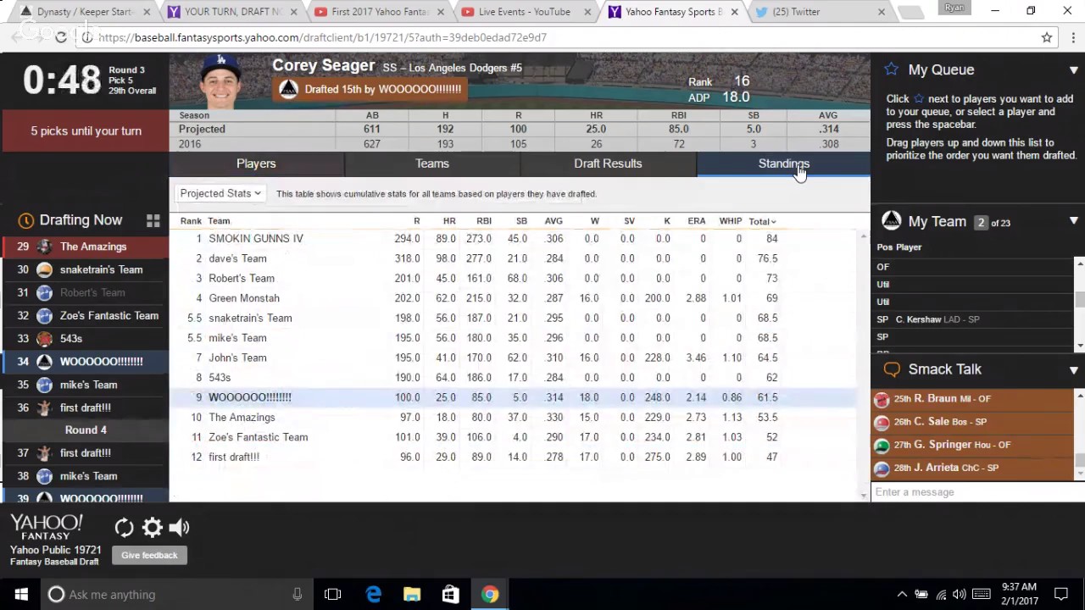Click the My Queue star icon
1085x610 pixels.
(x=892, y=69)
